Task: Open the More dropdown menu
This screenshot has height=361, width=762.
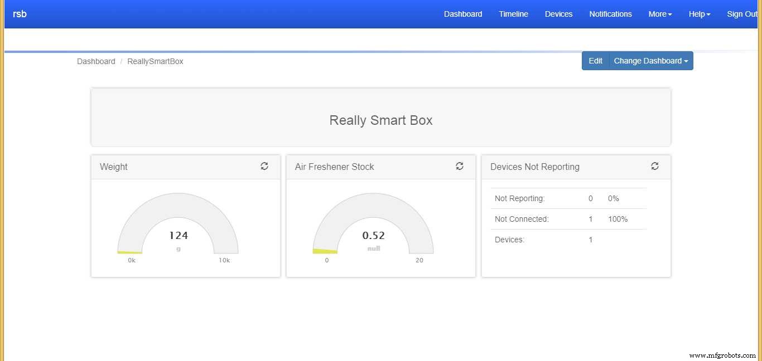Action: [659, 14]
